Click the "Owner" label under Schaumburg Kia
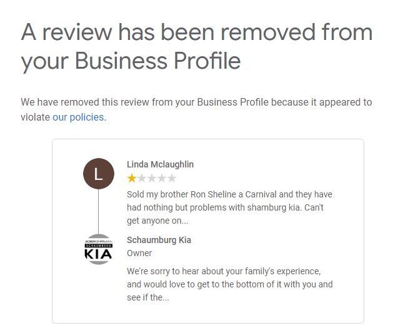Image resolution: width=398 pixels, height=333 pixels. point(139,253)
